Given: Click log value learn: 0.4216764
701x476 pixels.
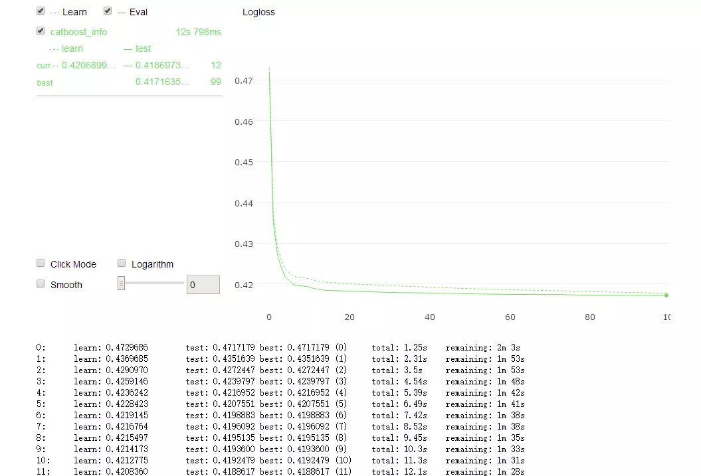Looking at the screenshot, I should pos(111,426).
